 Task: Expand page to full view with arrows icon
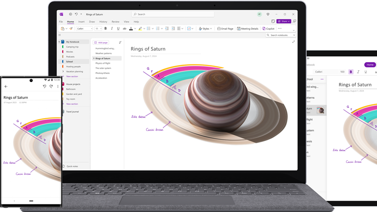click(x=294, y=42)
